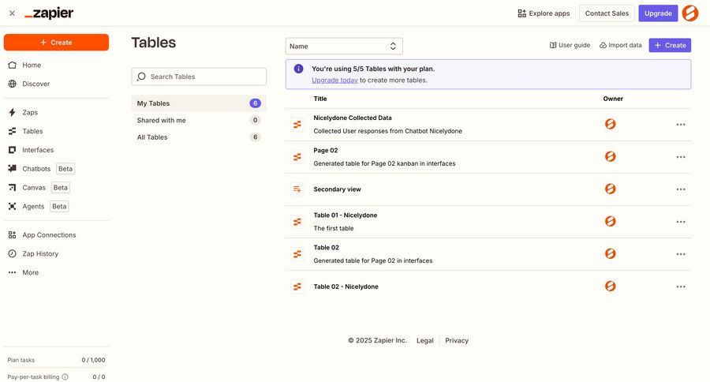Click the Upgrade today link
Screen dimensions: 710x382
pos(334,81)
